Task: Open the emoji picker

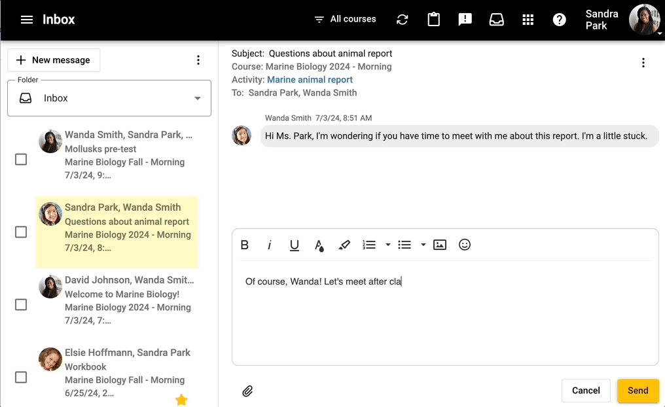Action: tap(465, 244)
